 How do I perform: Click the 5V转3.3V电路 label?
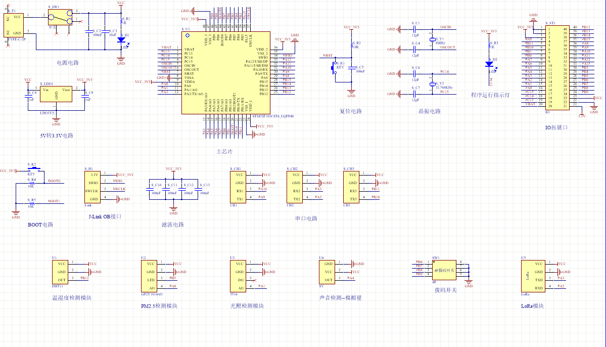click(x=57, y=136)
